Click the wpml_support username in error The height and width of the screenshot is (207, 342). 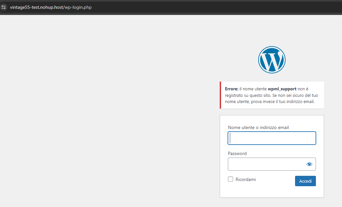pyautogui.click(x=282, y=89)
